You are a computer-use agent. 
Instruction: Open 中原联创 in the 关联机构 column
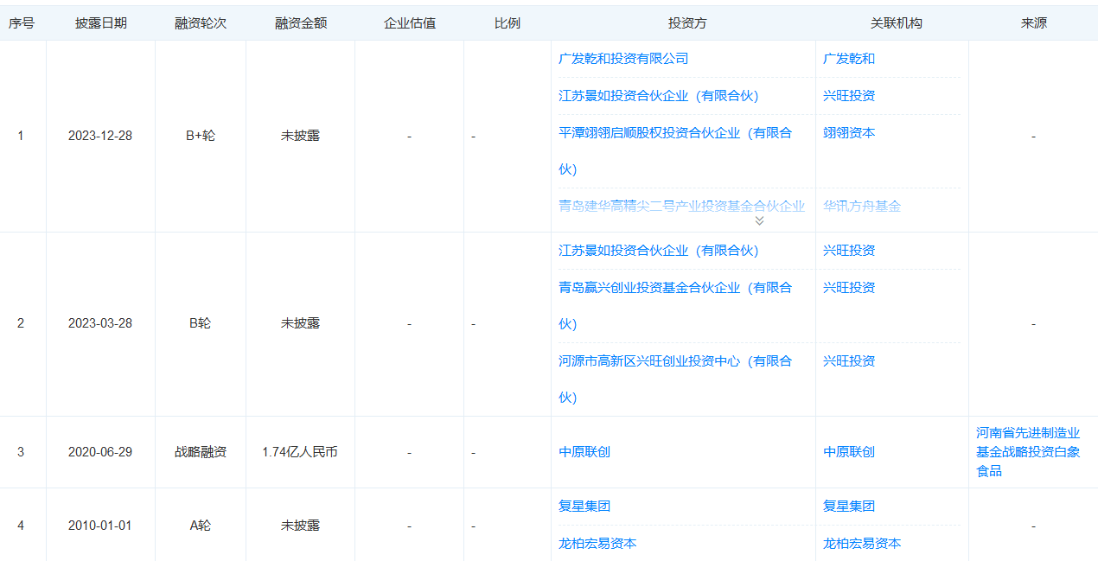(x=849, y=452)
